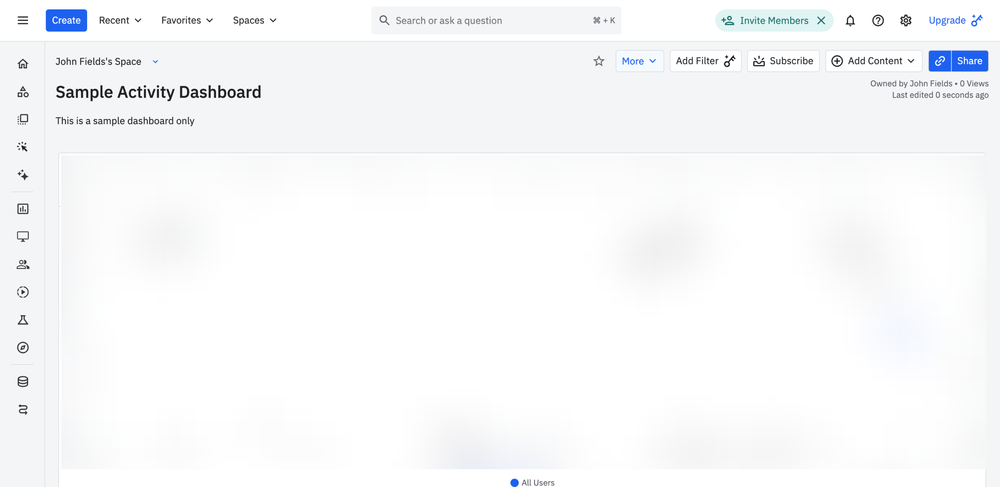Expand John Fields's Space chevron
The height and width of the screenshot is (487, 1000).
point(155,62)
